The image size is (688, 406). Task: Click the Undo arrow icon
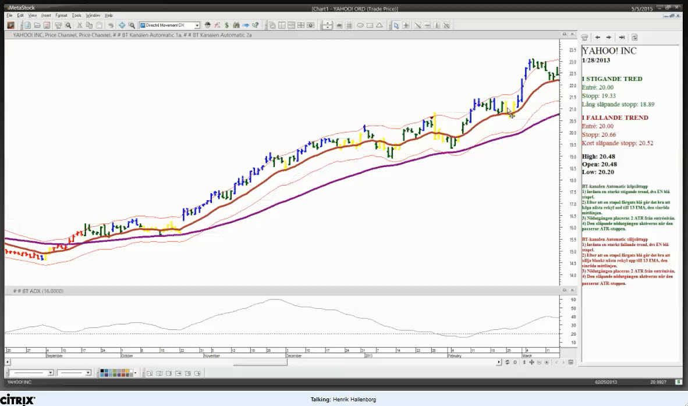point(111,26)
